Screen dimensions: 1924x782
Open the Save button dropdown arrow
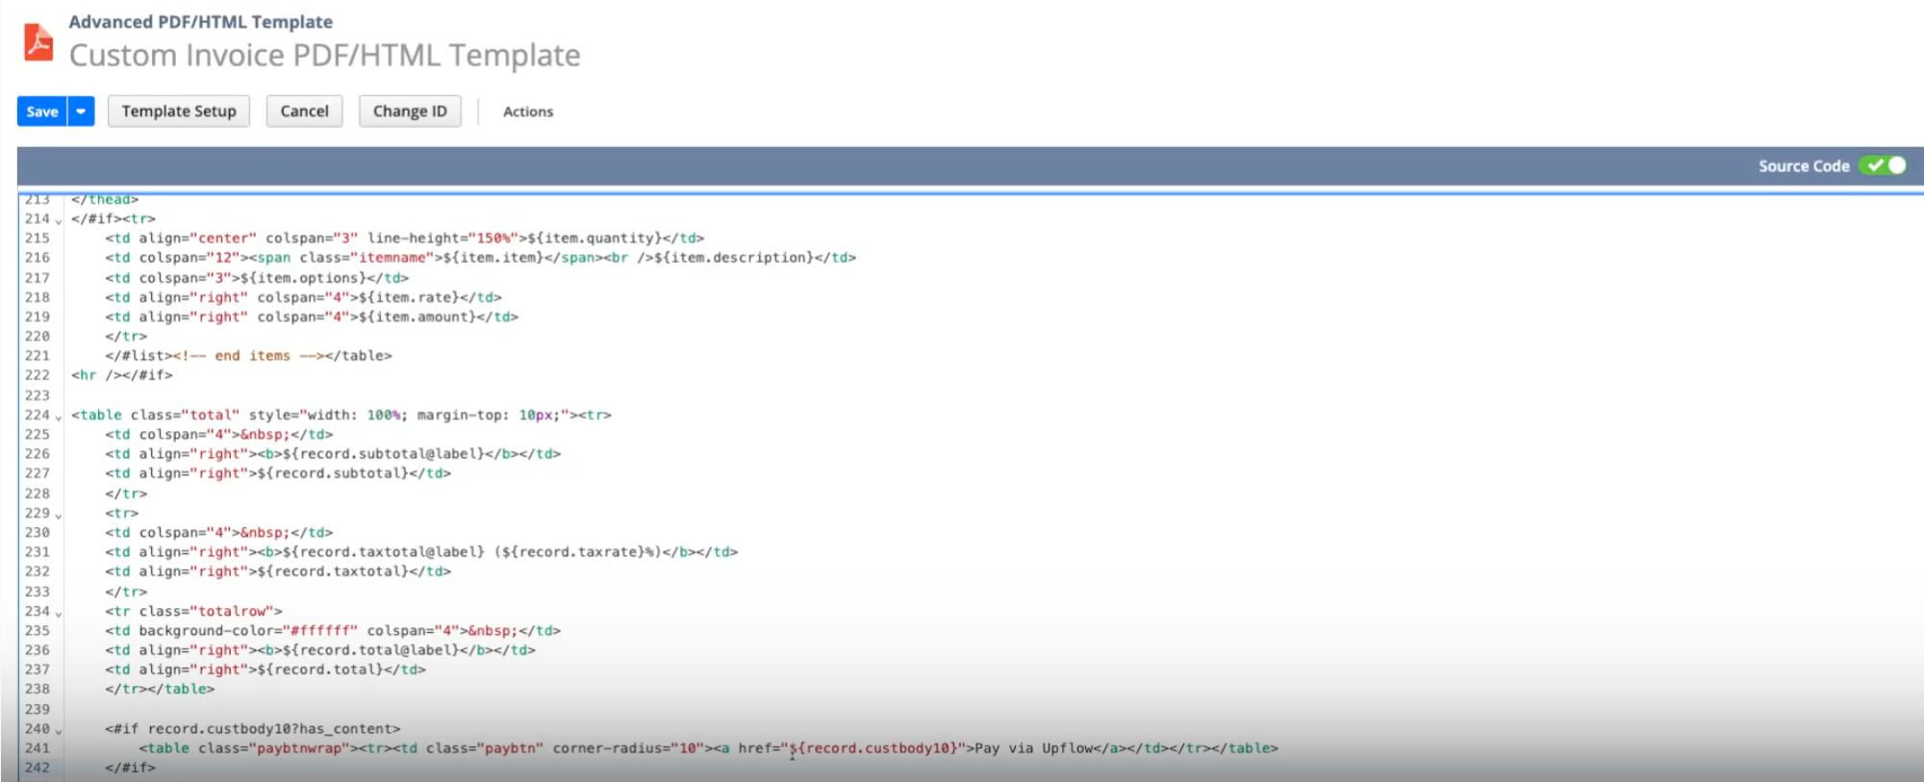[82, 112]
